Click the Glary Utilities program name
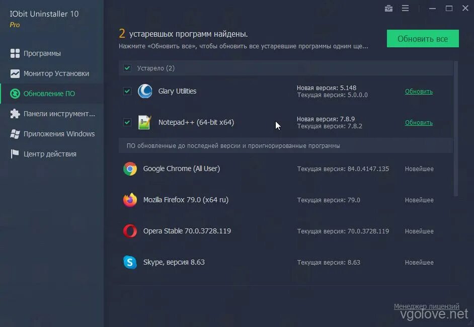 point(177,91)
